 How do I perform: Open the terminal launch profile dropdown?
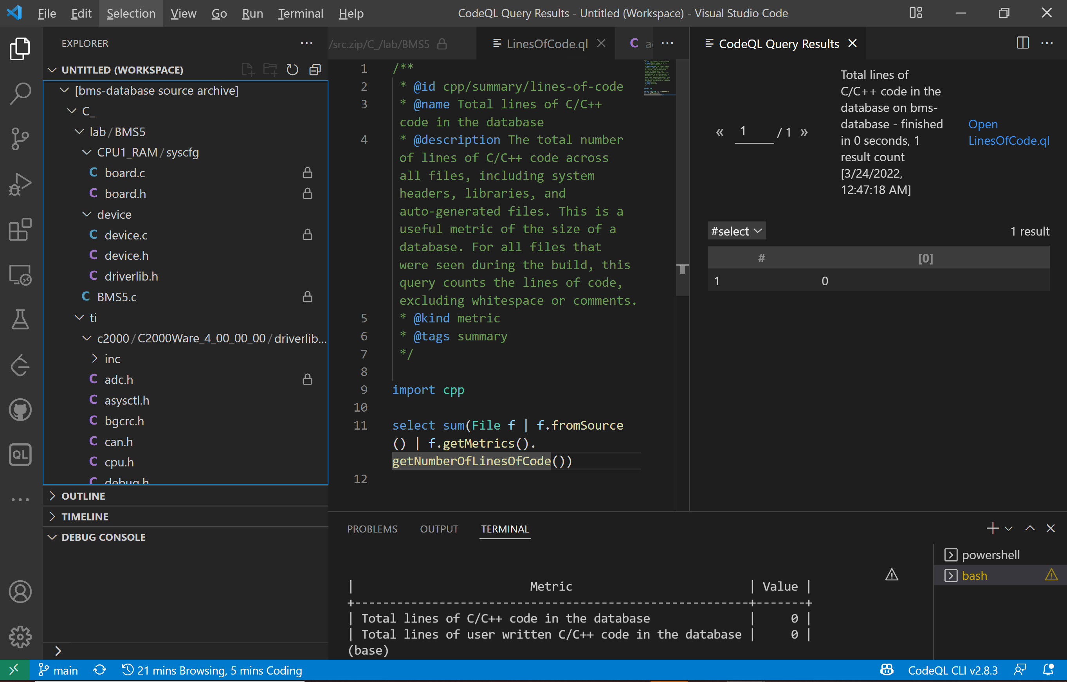[1009, 528]
